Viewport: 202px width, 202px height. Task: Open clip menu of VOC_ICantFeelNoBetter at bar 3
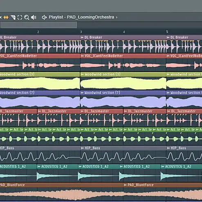coord(82,56)
